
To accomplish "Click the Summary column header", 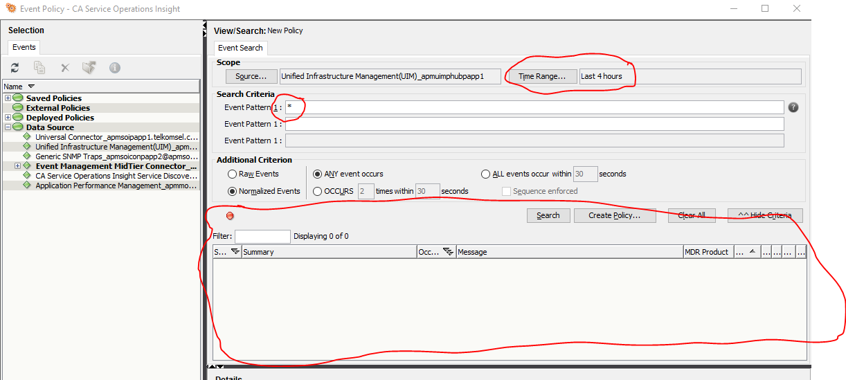I will [329, 252].
